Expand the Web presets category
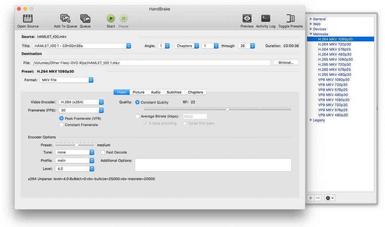 (311, 24)
